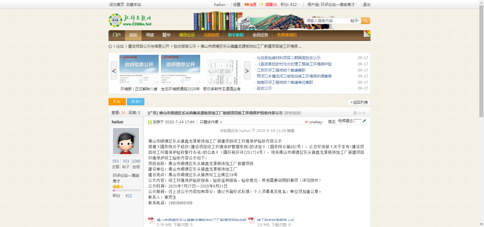Click hailun's cartoon avatar image

pos(126,141)
